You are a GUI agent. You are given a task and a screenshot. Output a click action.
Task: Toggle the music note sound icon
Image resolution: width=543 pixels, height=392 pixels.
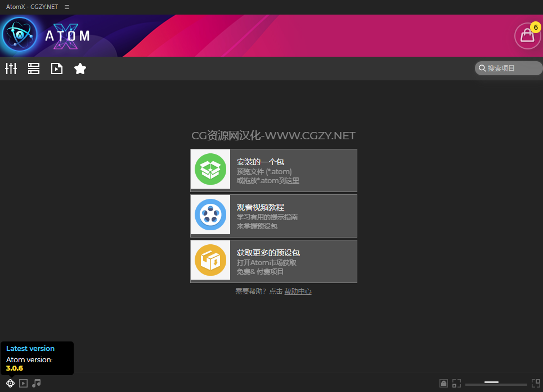tap(37, 383)
